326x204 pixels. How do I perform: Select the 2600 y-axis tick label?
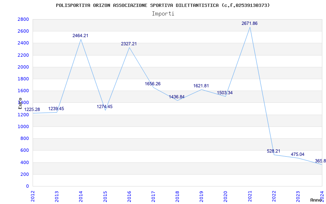point(24,31)
